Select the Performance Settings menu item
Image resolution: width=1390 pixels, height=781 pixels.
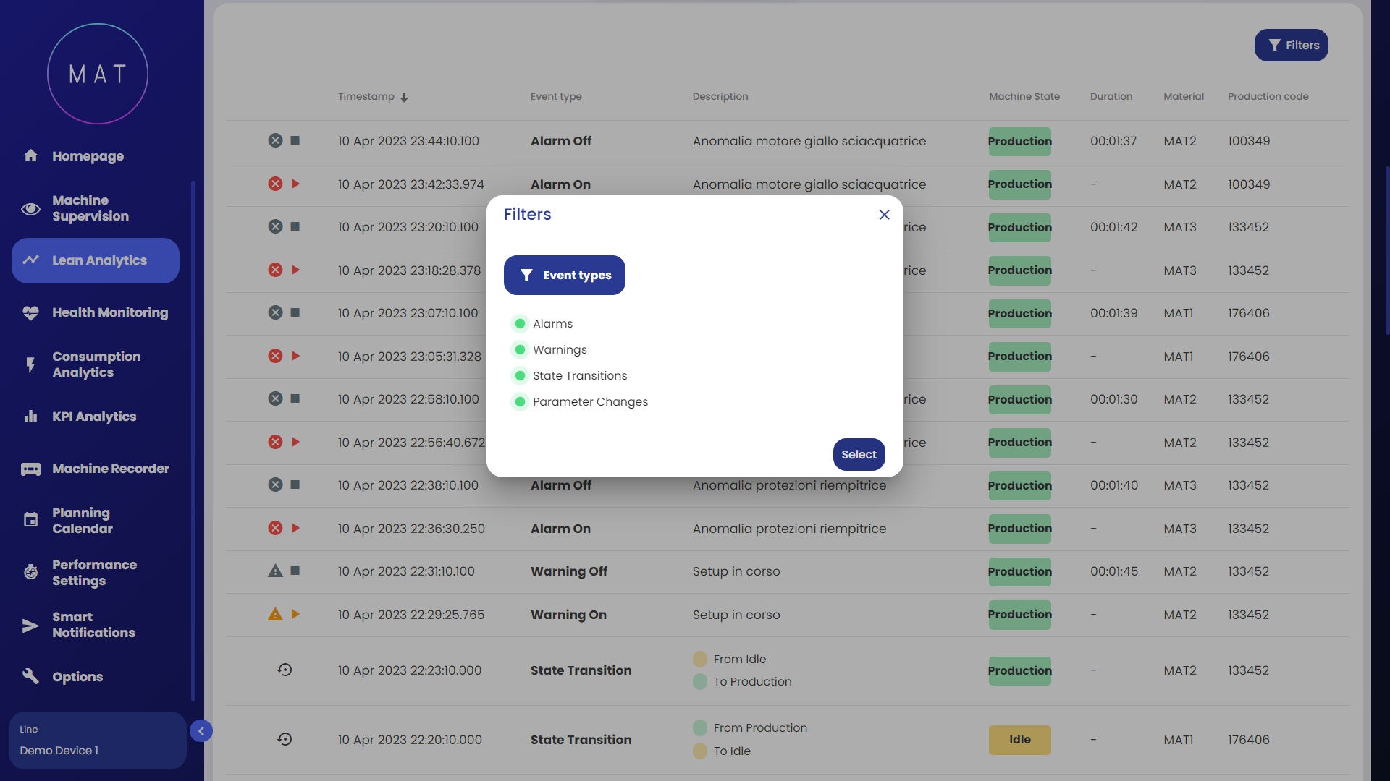coord(94,572)
